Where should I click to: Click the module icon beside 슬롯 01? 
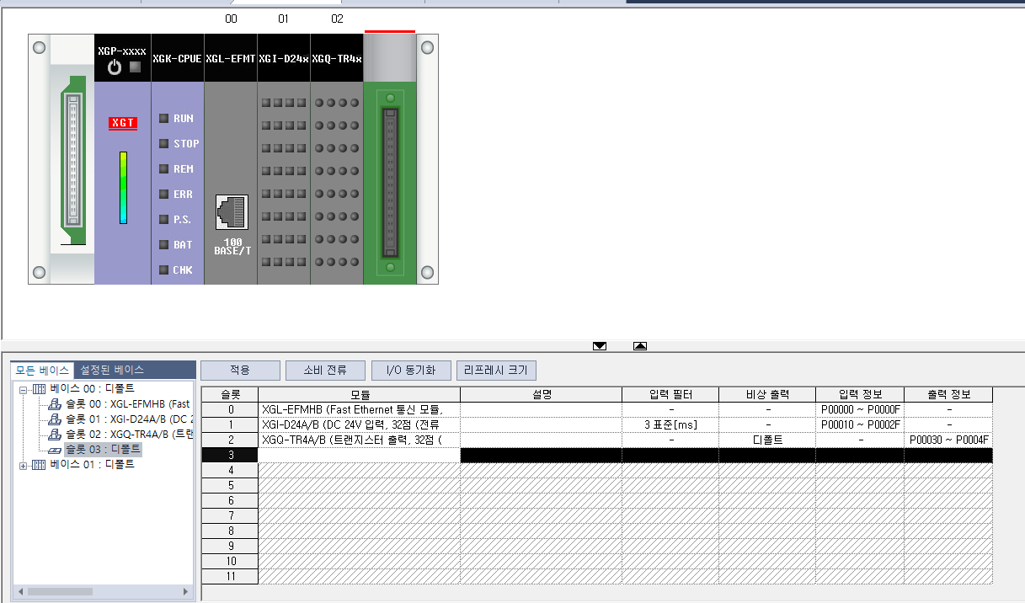pyautogui.click(x=55, y=419)
